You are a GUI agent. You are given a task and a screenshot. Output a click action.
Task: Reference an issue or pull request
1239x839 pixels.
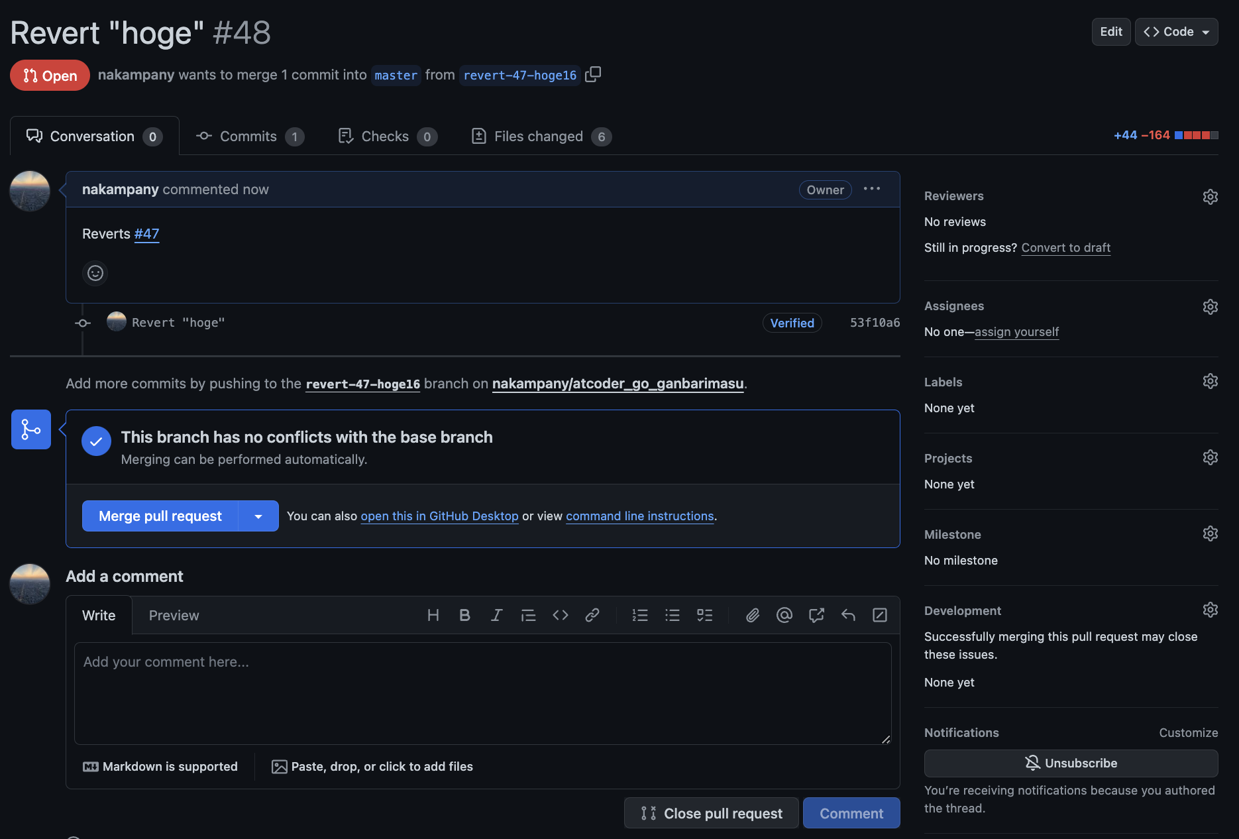point(816,615)
